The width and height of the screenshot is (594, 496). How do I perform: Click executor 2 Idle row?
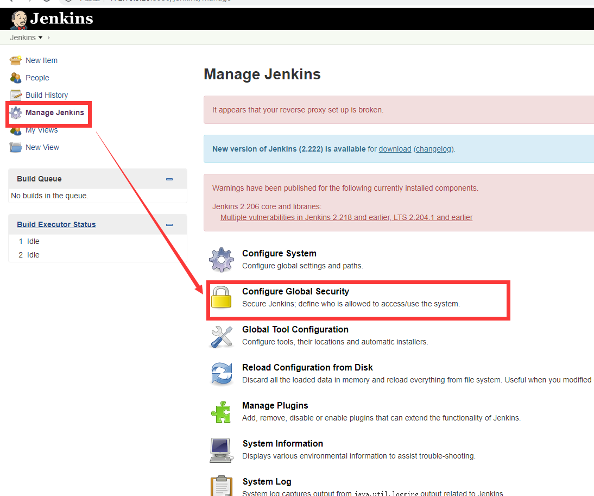[x=98, y=255]
